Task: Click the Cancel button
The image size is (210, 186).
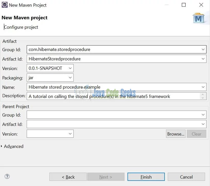Action: pyautogui.click(x=186, y=177)
